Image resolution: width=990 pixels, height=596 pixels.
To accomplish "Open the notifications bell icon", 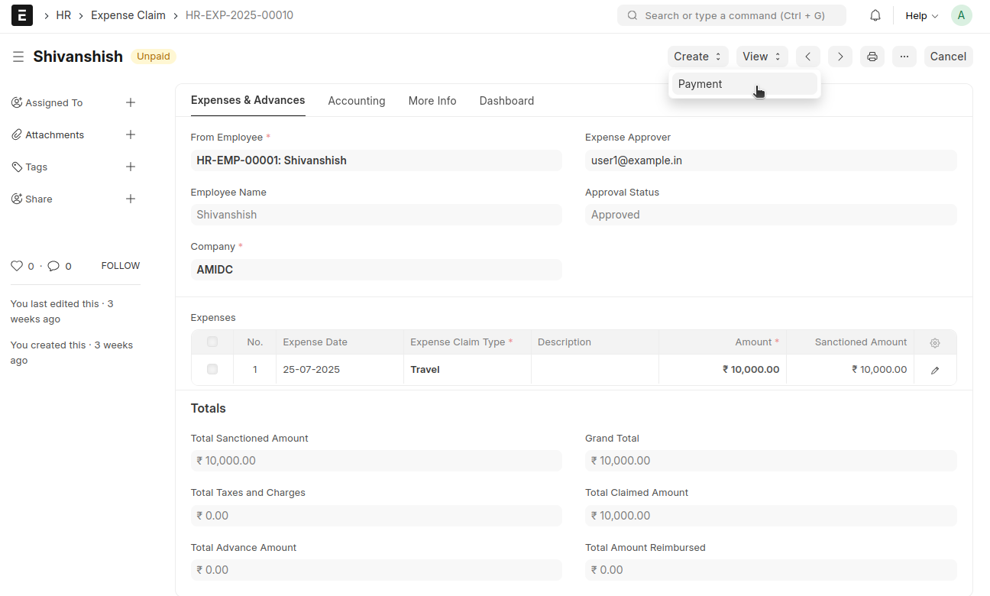I will pos(875,15).
